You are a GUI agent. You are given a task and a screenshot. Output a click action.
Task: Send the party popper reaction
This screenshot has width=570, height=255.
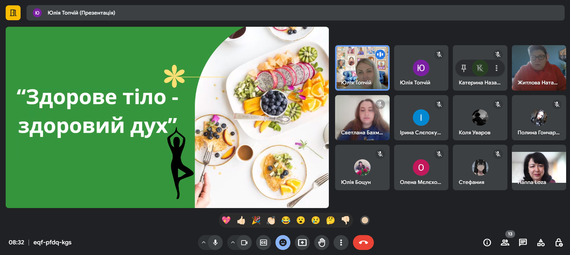(x=256, y=220)
